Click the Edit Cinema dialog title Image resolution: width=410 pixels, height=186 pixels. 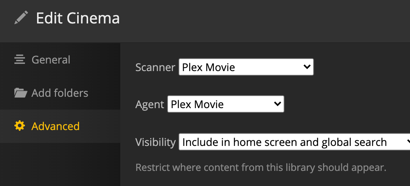pyautogui.click(x=78, y=18)
